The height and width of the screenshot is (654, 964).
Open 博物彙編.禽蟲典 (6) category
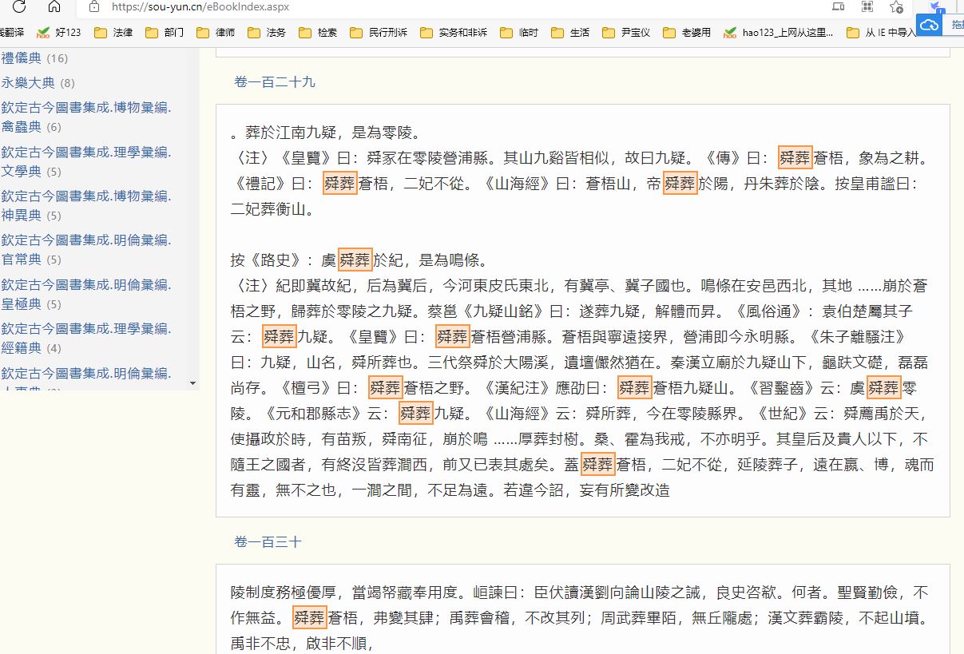pyautogui.click(x=86, y=117)
